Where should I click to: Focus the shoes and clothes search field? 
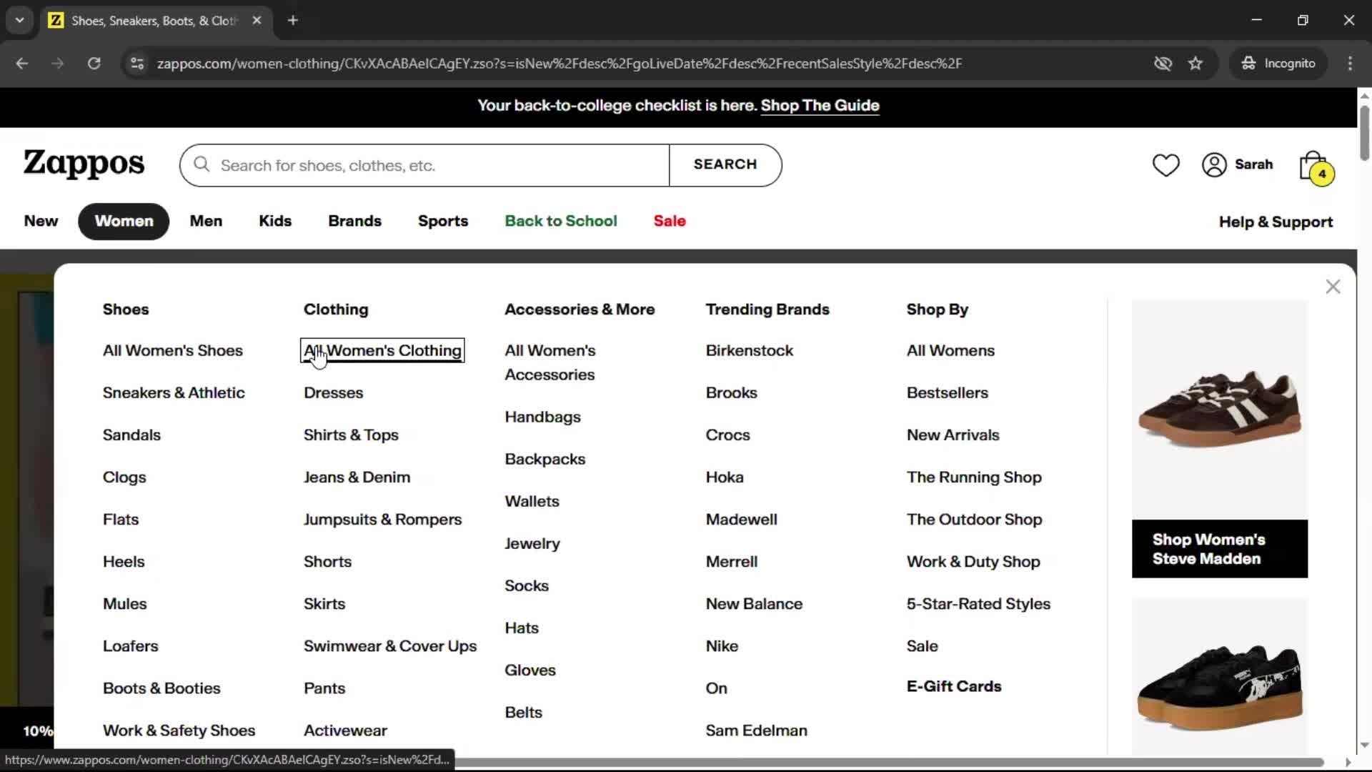424,165
